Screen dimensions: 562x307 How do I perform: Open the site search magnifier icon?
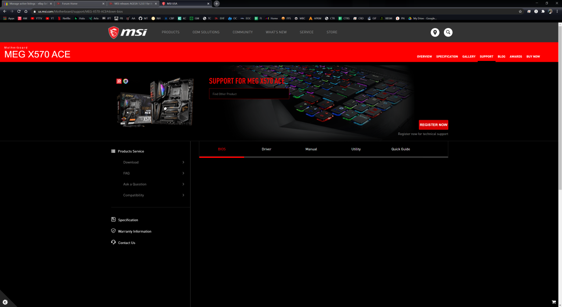pyautogui.click(x=448, y=32)
